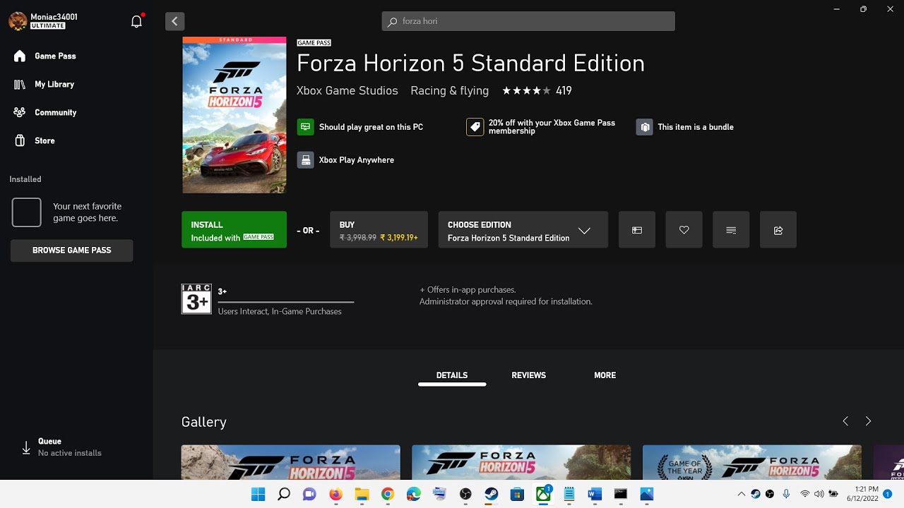Click the star rating with 419 reviews
Screen dimensions: 904x508
[x=537, y=90]
